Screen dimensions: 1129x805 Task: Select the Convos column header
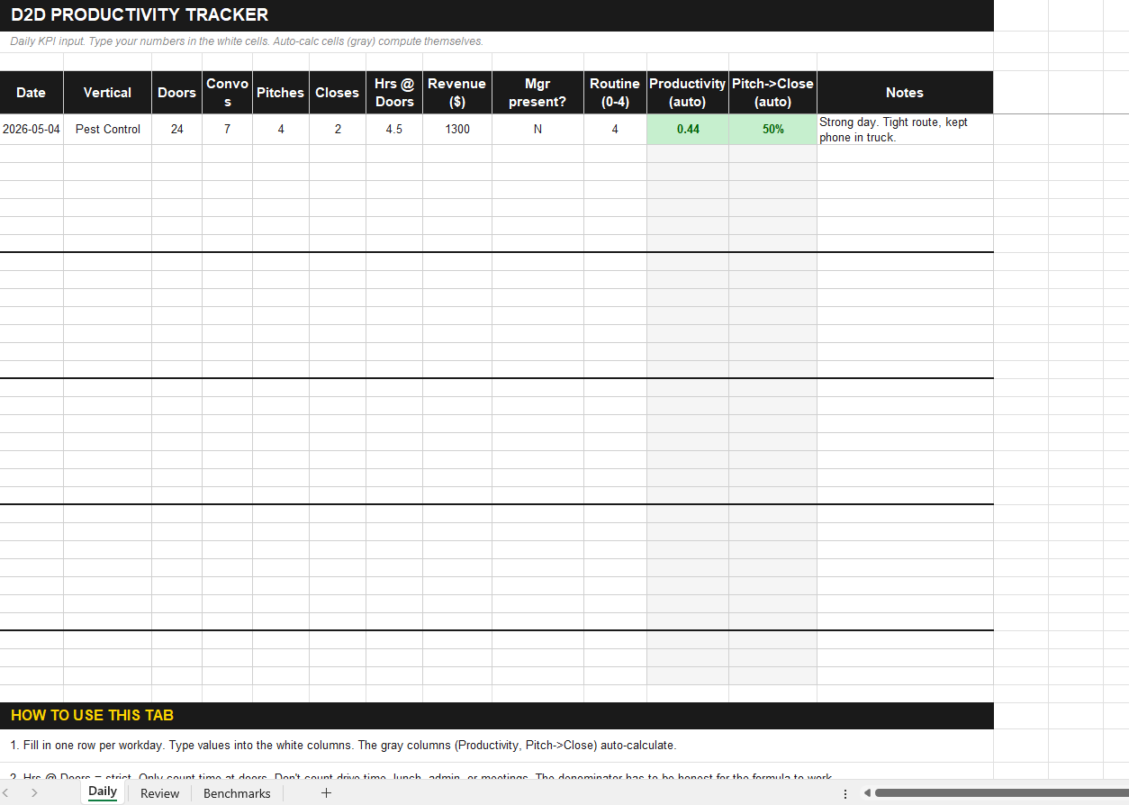pyautogui.click(x=227, y=93)
